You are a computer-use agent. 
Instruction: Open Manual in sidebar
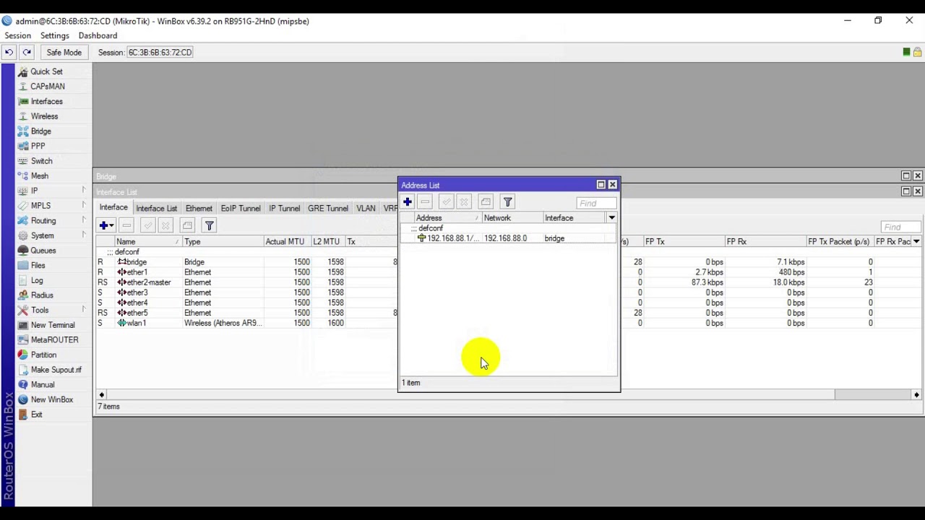[42, 385]
